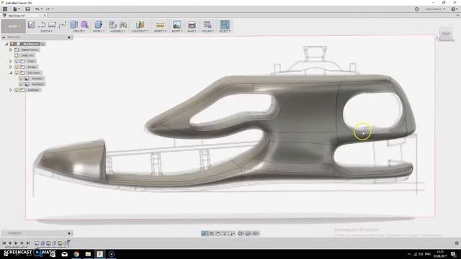
Task: Click the Undo arrow
Action: (x=37, y=9)
